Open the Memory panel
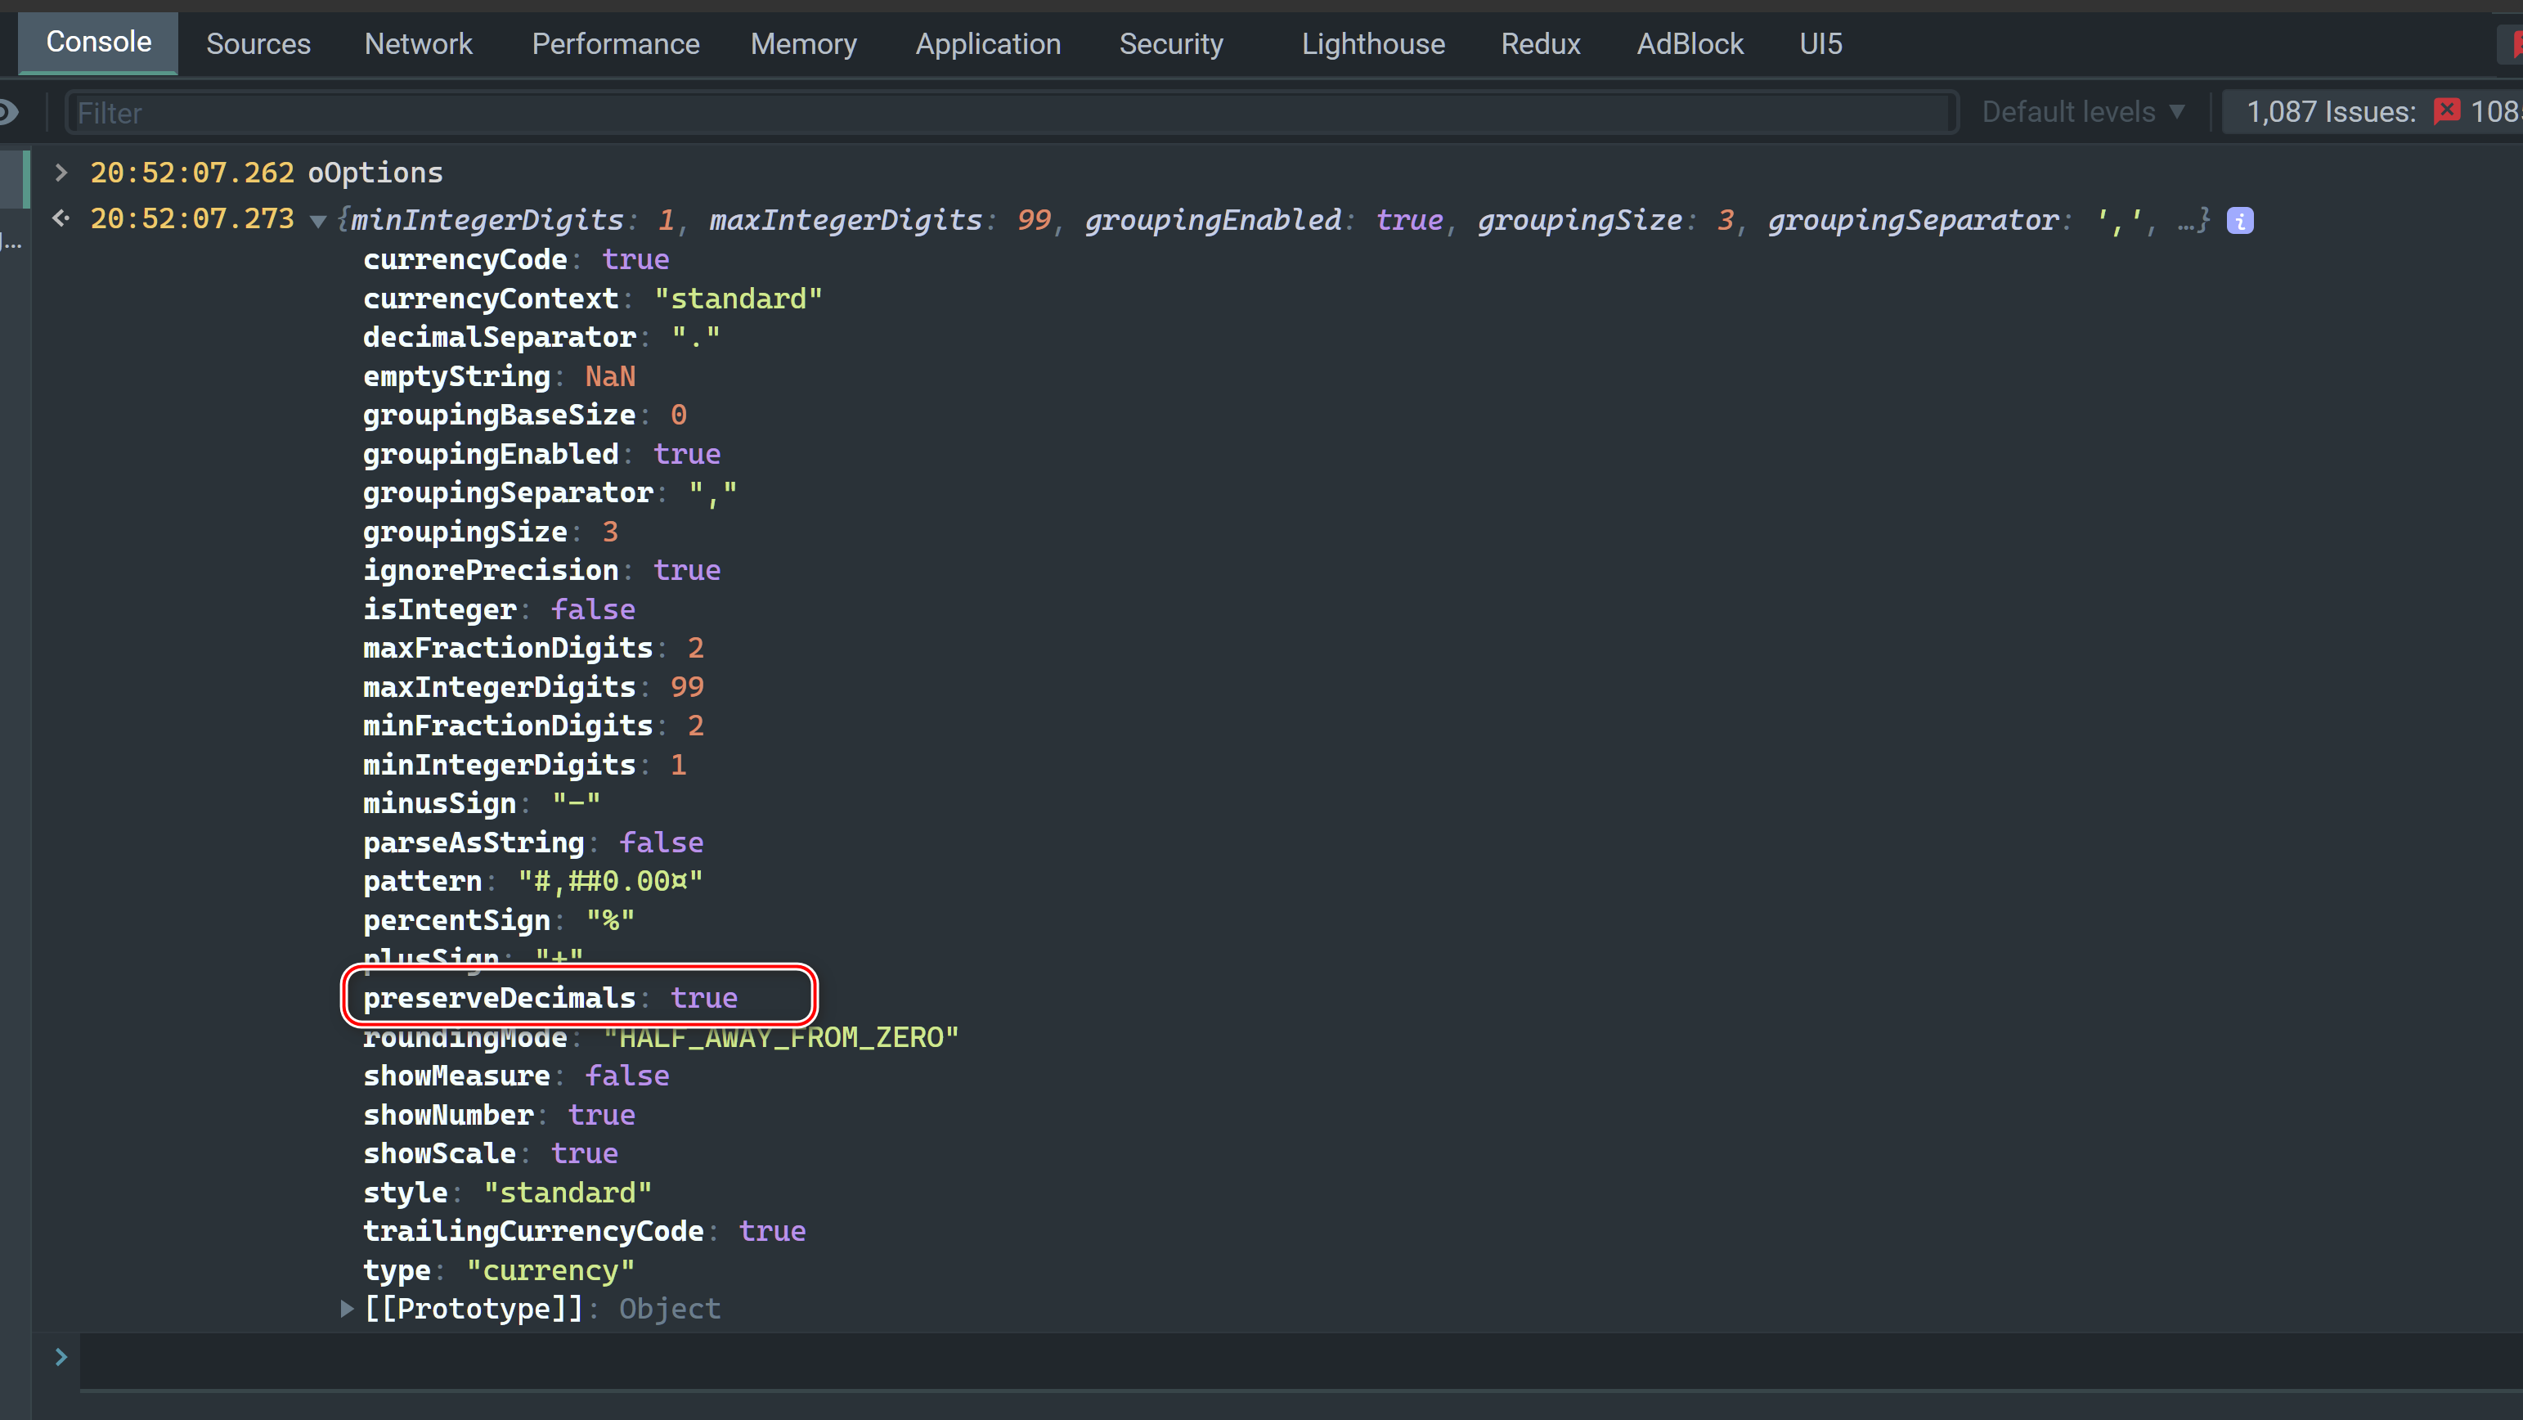The width and height of the screenshot is (2523, 1420). click(x=802, y=42)
